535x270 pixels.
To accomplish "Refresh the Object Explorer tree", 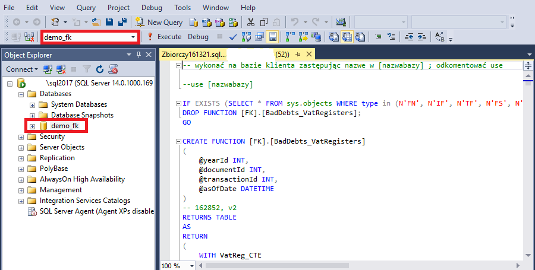I will (100, 69).
